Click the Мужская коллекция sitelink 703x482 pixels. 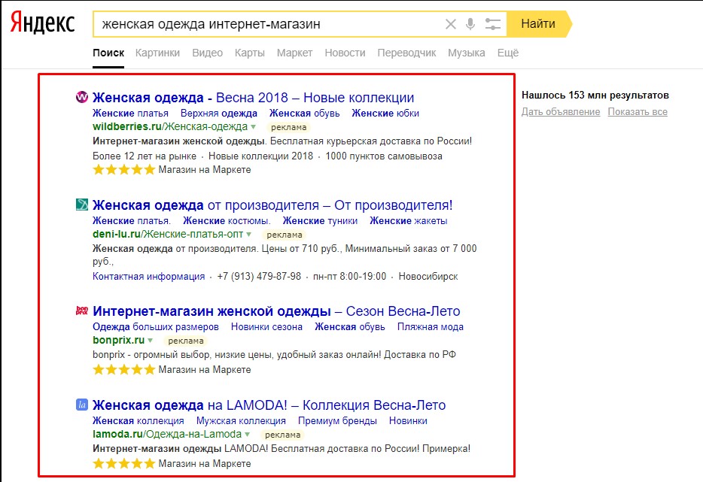241,421
